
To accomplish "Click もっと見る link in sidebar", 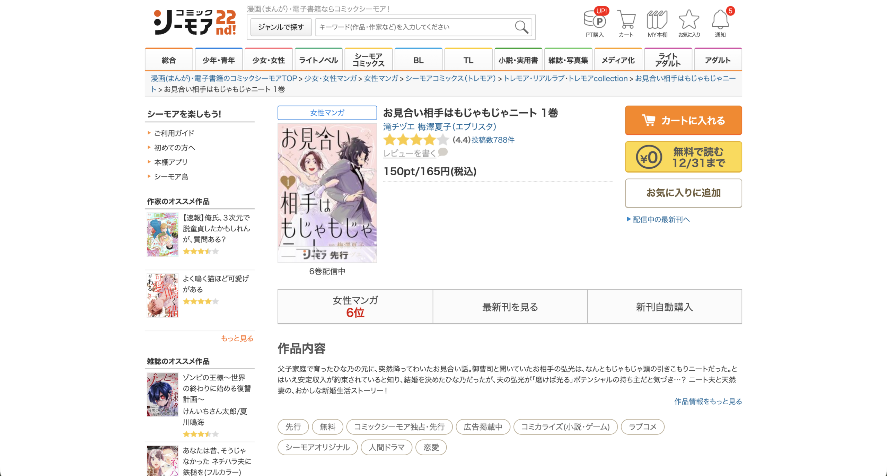I will tap(237, 338).
